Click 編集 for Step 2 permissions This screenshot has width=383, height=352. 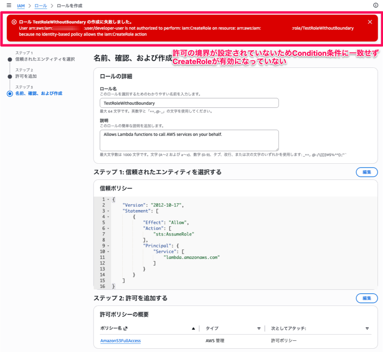point(366,298)
